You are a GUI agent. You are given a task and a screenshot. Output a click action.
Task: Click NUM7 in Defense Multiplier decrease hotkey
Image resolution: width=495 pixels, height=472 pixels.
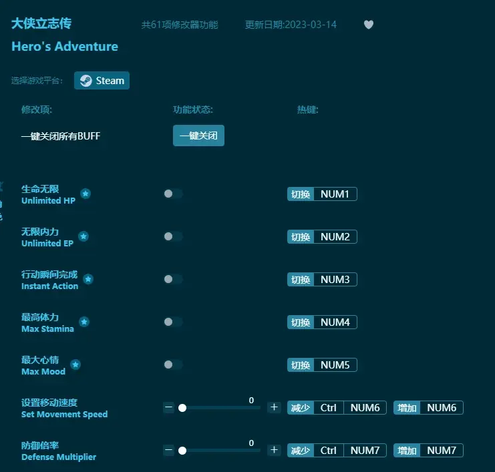tap(365, 451)
